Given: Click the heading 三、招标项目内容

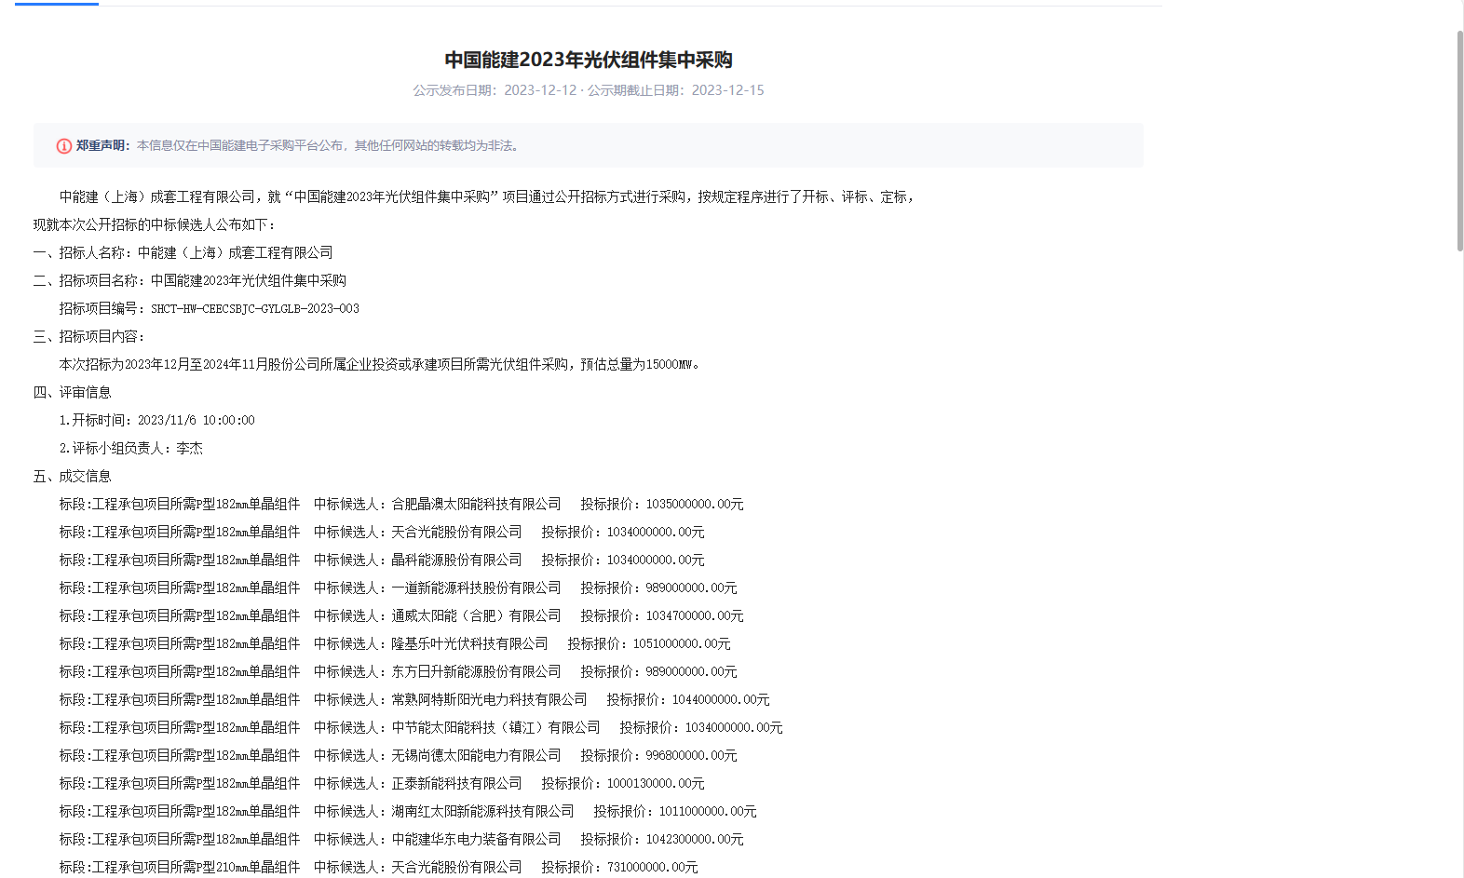Looking at the screenshot, I should tap(89, 336).
